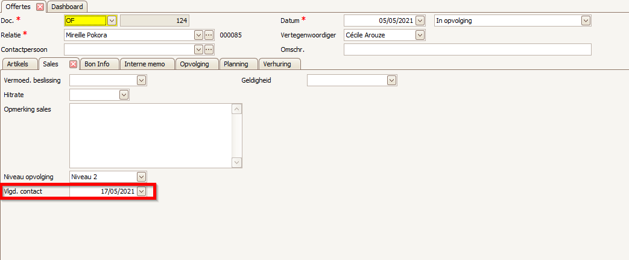This screenshot has height=260, width=629.
Task: Switch to the Dashboard tab
Action: pyautogui.click(x=68, y=7)
